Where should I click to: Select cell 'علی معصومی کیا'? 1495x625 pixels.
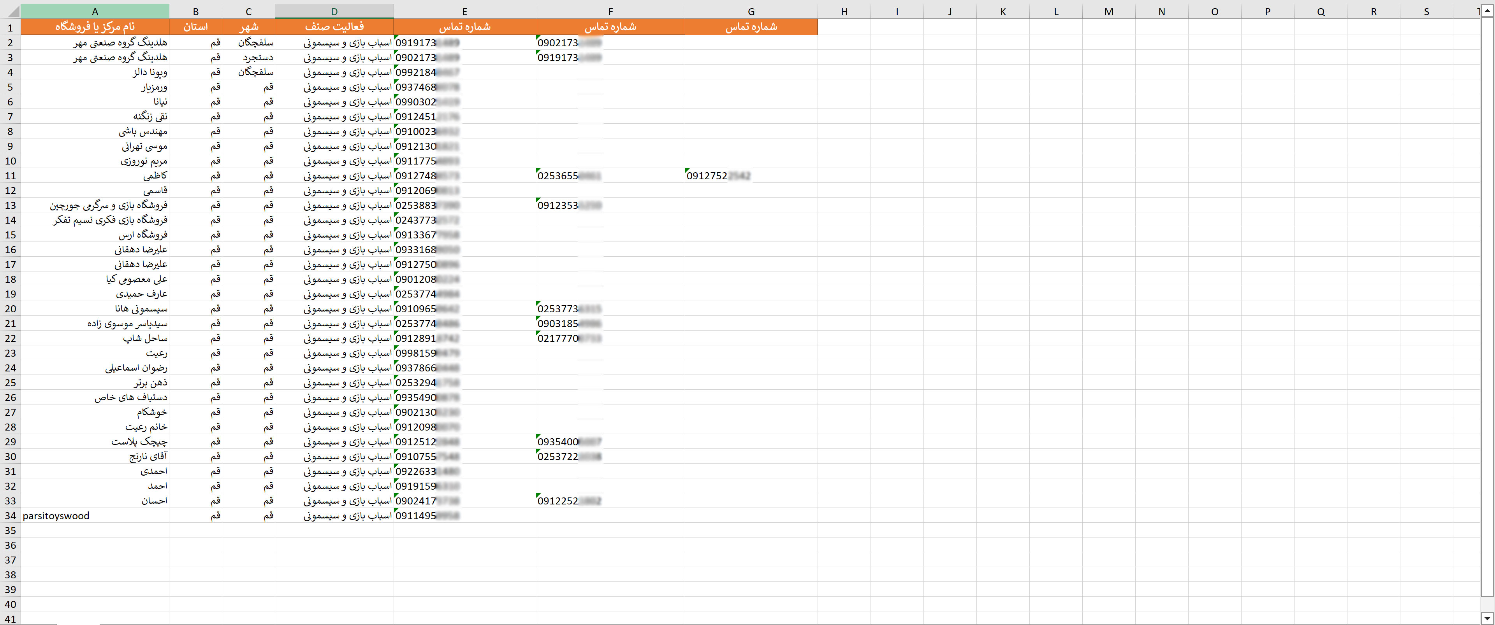(95, 279)
